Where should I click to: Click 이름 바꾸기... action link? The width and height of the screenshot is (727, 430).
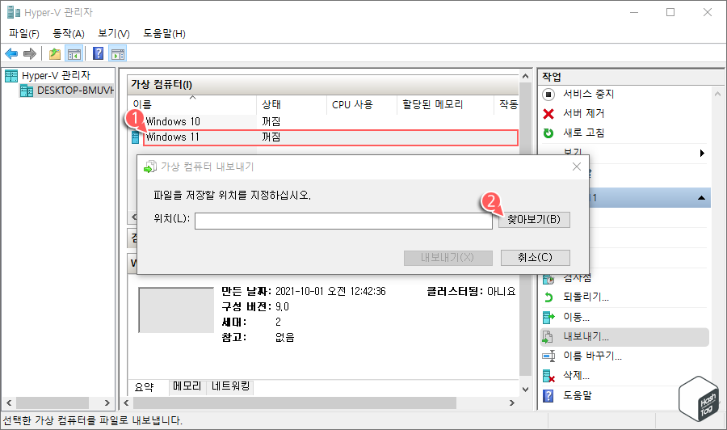[x=592, y=356]
